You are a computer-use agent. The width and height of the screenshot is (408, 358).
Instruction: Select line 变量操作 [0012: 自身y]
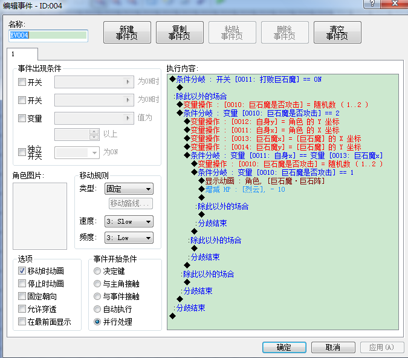(262, 122)
